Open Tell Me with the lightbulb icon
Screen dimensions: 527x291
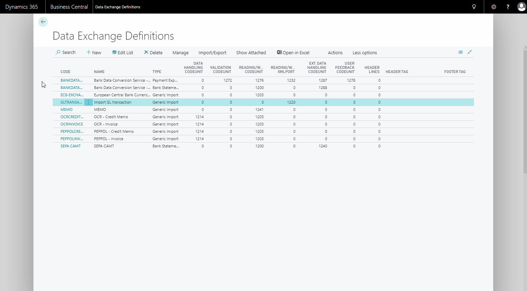pyautogui.click(x=474, y=7)
